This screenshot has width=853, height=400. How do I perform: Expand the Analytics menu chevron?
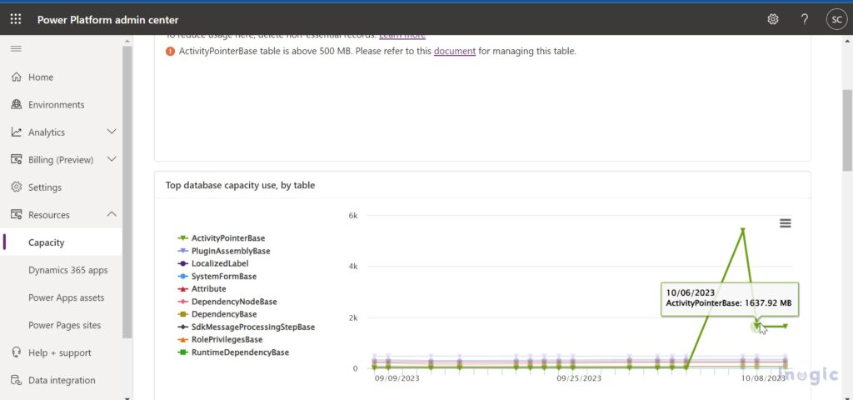(x=112, y=132)
